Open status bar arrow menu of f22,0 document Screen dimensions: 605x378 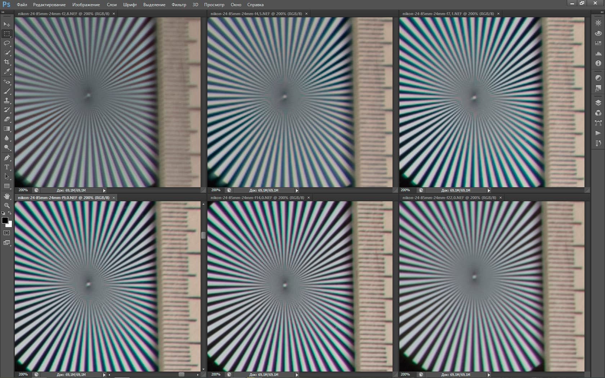point(489,375)
